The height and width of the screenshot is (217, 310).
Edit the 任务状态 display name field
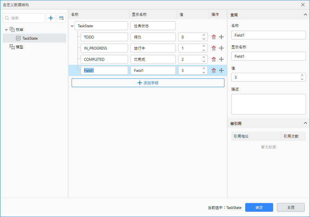coord(153,26)
